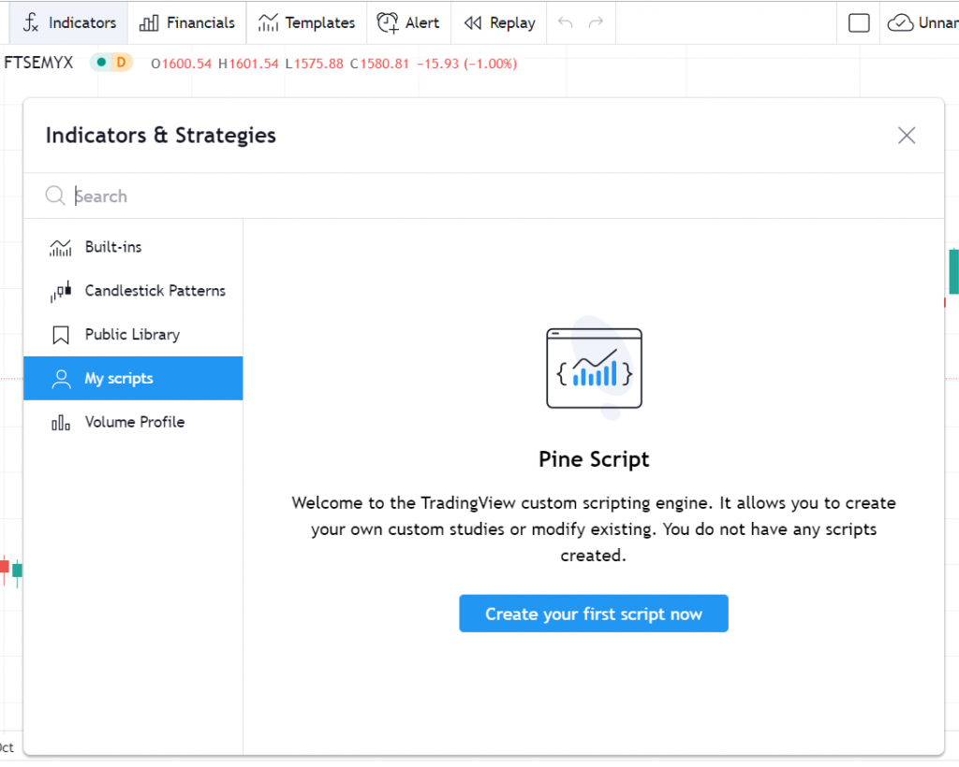This screenshot has width=959, height=767.
Task: Click Create your first script now
Action: [x=593, y=614]
